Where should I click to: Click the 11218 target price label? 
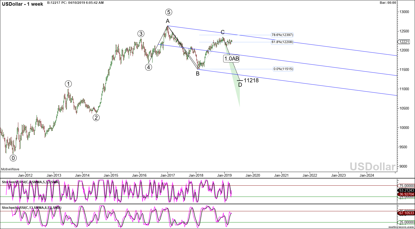251,80
